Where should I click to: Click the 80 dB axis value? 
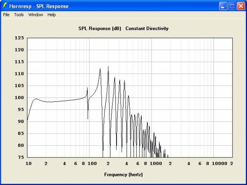(x=21, y=146)
